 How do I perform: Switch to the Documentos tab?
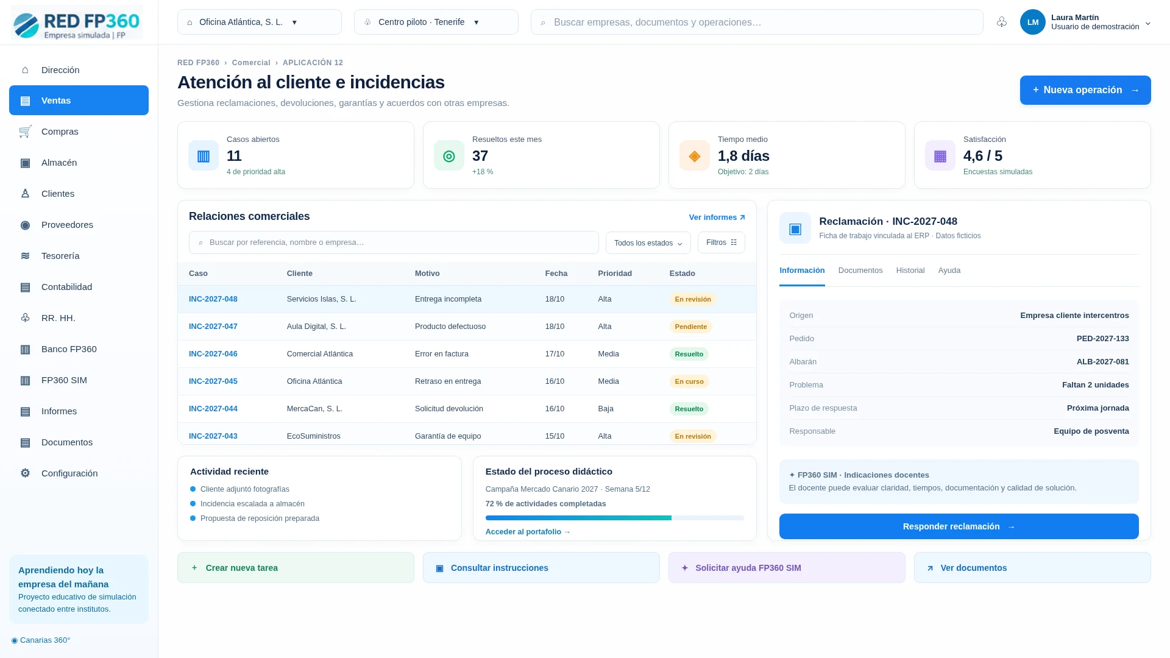pyautogui.click(x=860, y=271)
